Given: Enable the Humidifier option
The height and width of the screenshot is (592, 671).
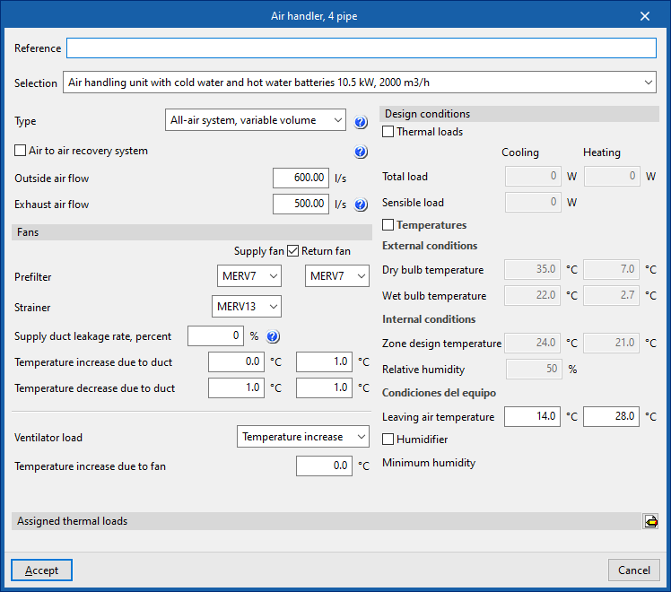Looking at the screenshot, I should click(388, 440).
